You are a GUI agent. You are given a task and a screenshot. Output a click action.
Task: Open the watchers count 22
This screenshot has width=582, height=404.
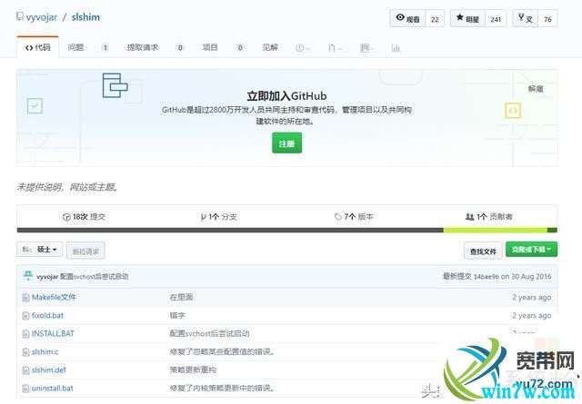coord(435,19)
